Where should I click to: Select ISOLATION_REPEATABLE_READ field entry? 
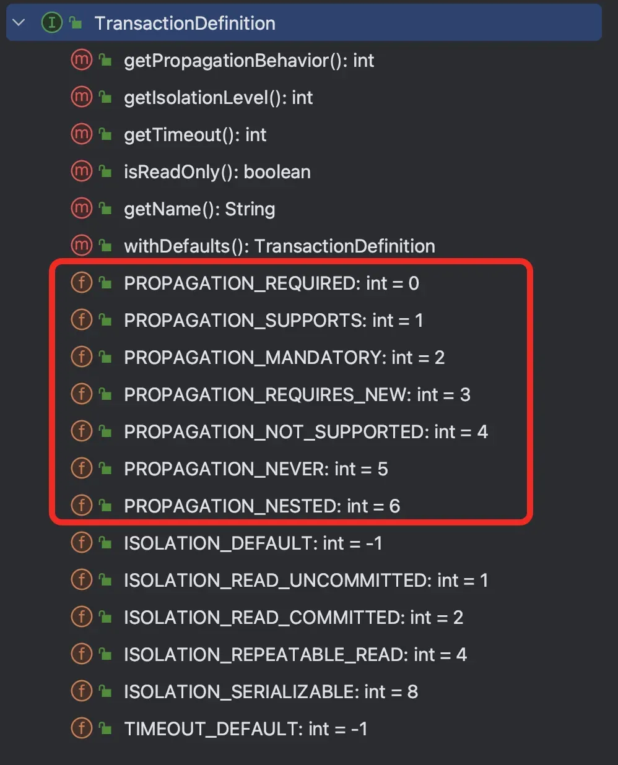[295, 654]
